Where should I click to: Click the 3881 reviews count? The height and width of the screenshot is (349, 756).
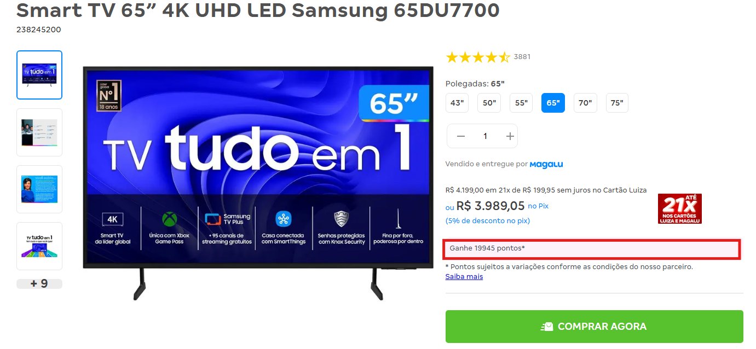click(522, 57)
